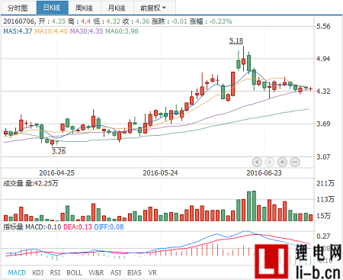This screenshot has height=280, width=343.
Task: Show the BOLL indicator
Action: (x=74, y=272)
